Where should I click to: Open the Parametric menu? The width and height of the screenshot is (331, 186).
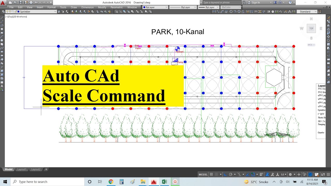tap(117, 7)
